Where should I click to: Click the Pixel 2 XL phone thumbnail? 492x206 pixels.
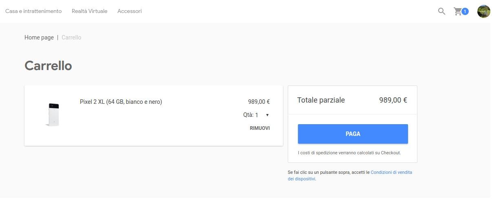[x=53, y=115]
